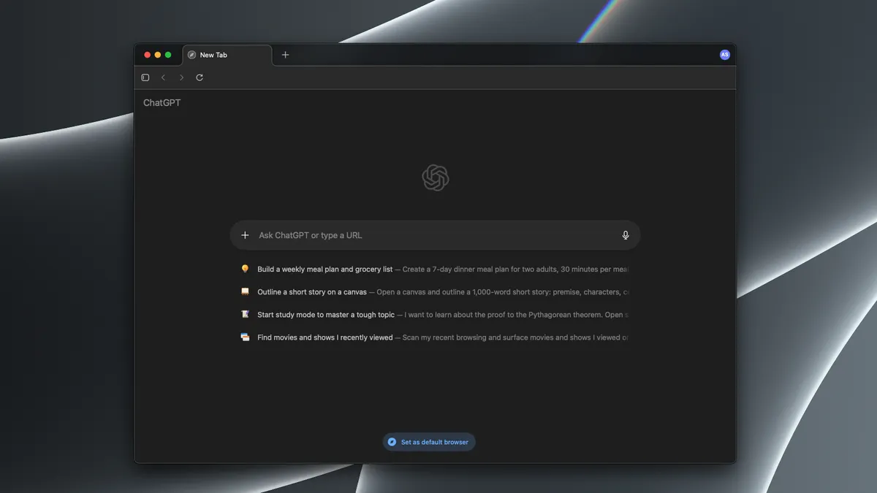Select the New Tab tab
The width and height of the screenshot is (877, 493).
tap(227, 55)
